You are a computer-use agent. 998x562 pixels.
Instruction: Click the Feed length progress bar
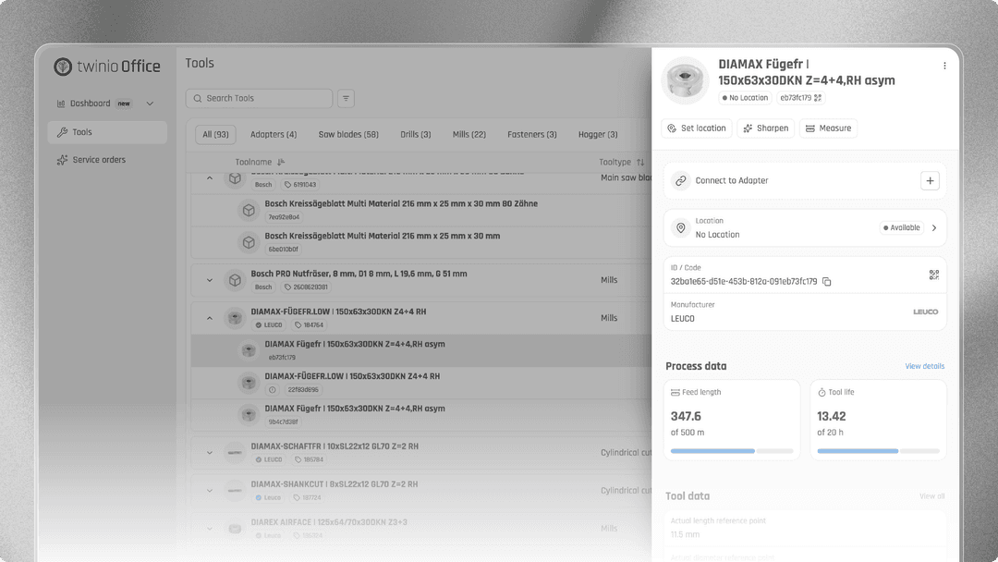pyautogui.click(x=732, y=451)
